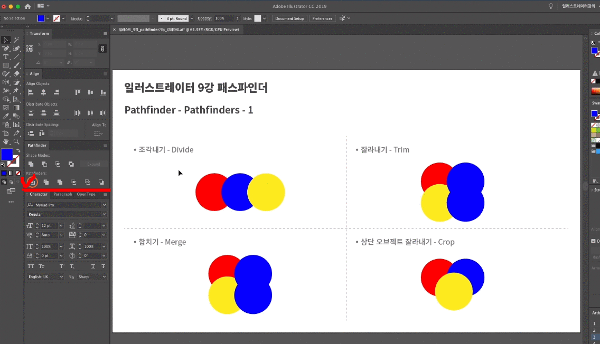600x344 pixels.
Task: Click the Expand button in Pathfinder
Action: (x=93, y=164)
